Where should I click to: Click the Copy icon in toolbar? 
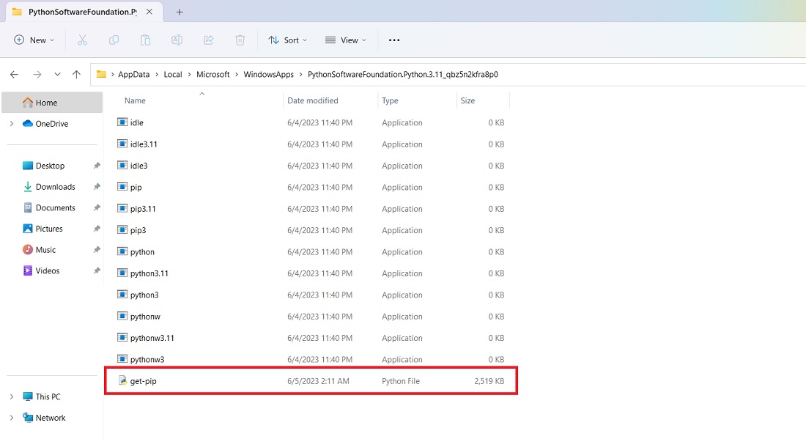(114, 40)
